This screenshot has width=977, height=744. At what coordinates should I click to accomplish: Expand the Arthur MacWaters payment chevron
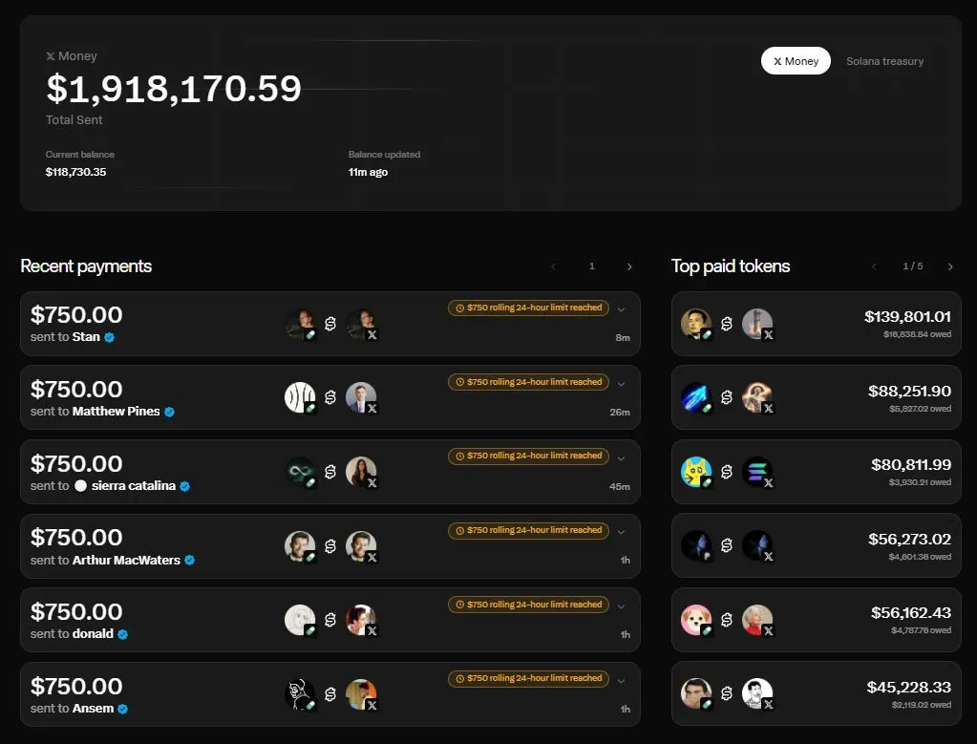pyautogui.click(x=621, y=532)
